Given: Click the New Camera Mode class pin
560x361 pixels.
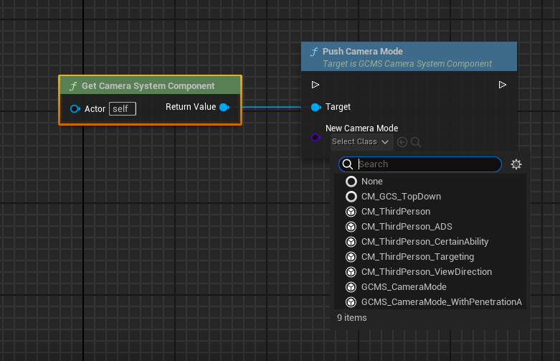Looking at the screenshot, I should point(315,138).
